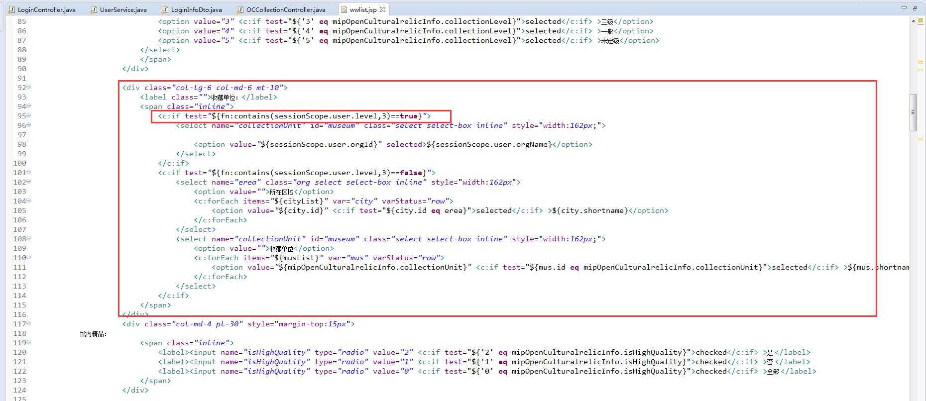Select the LoginInfoDto.java tab
Screen dimensions: 926x401
[192, 9]
